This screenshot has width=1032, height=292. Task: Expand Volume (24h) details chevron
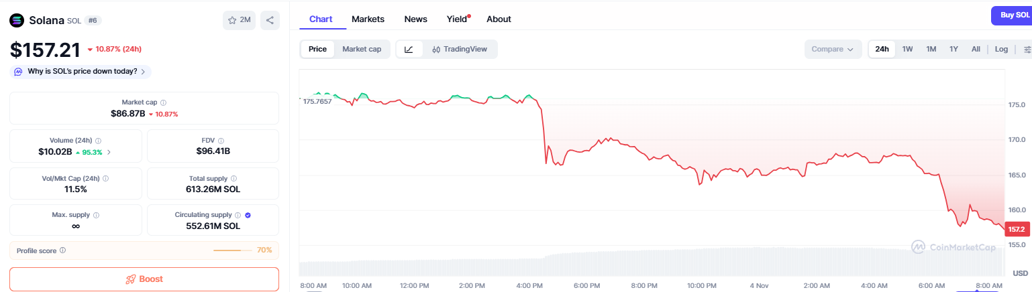click(109, 152)
